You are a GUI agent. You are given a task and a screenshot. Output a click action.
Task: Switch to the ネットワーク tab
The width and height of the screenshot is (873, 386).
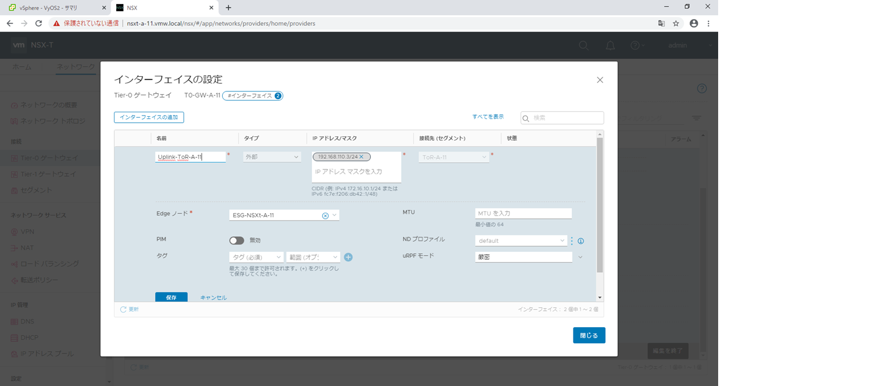pos(76,67)
